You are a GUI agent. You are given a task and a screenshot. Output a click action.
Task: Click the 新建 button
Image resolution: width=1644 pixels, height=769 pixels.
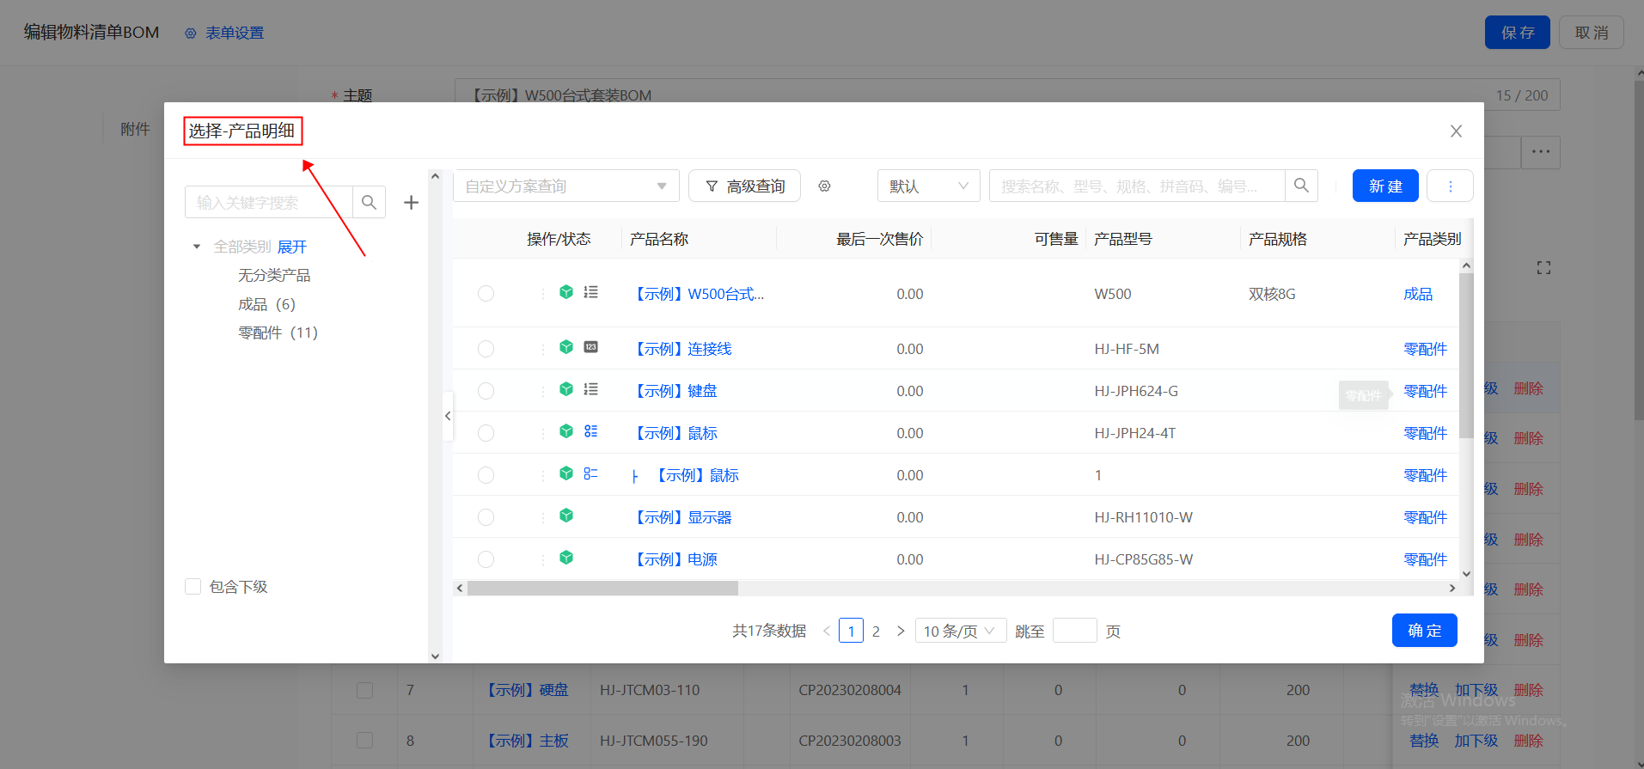pos(1384,186)
